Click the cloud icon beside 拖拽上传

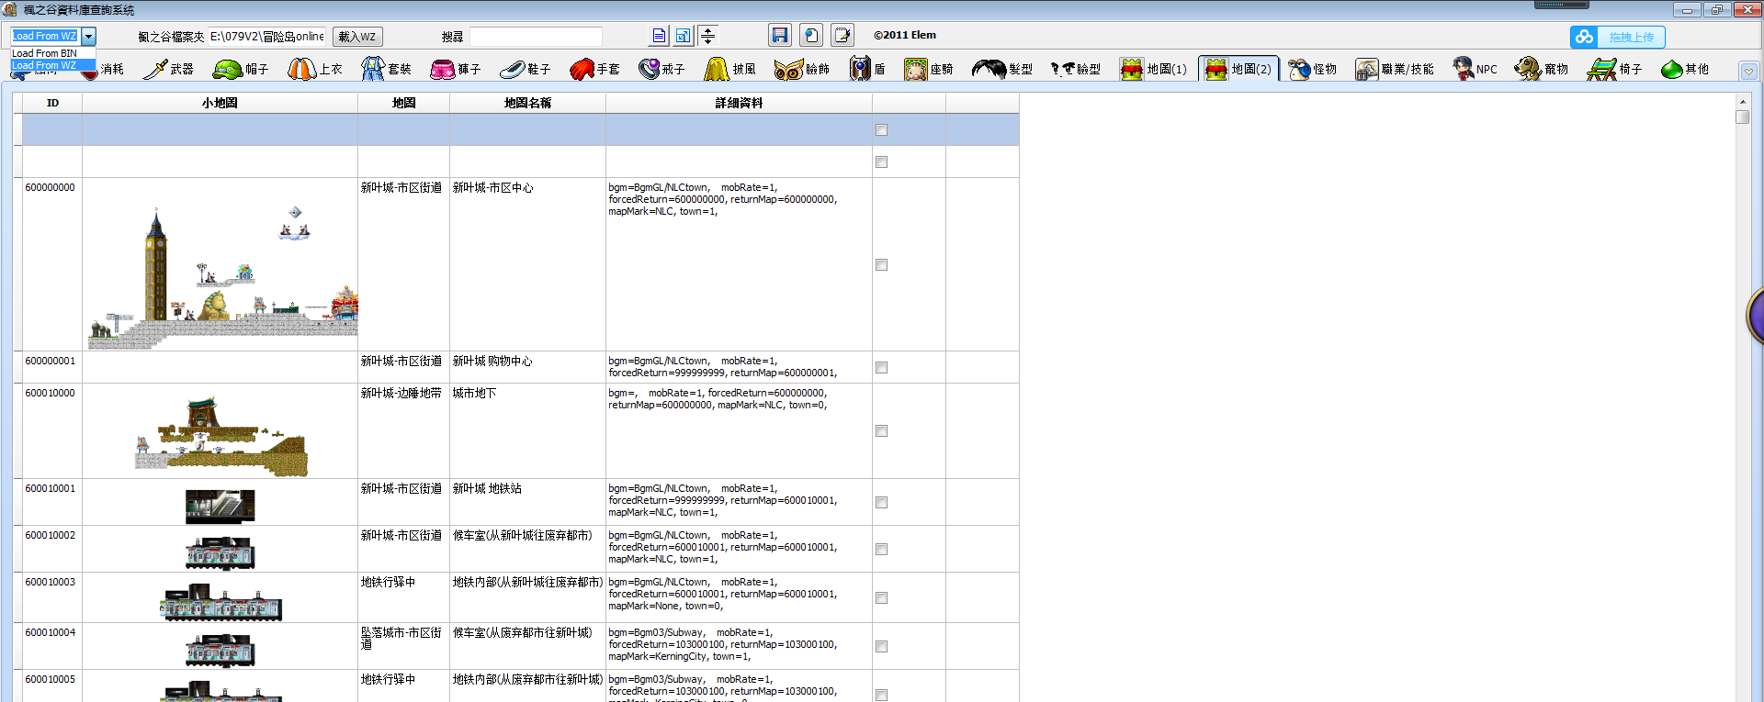click(x=1584, y=37)
